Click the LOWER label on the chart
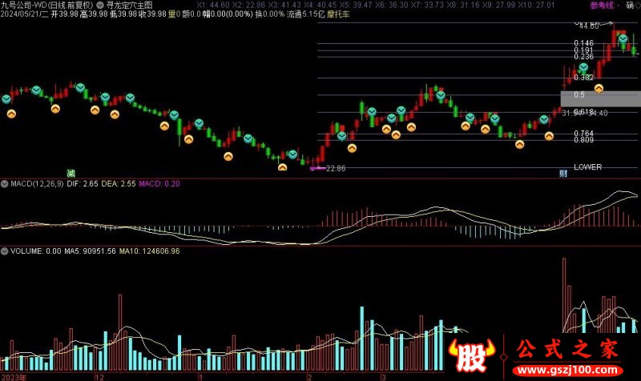The width and height of the screenshot is (641, 381). (x=587, y=167)
